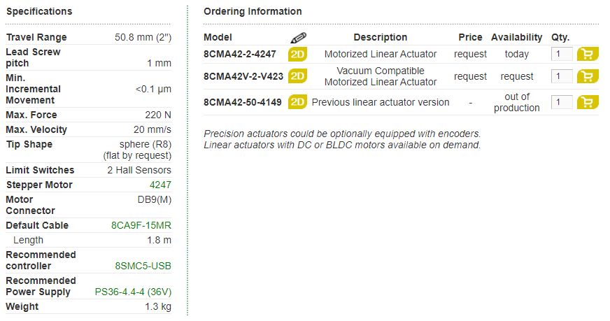Open the 8SMC5-USB recommended controller link
The height and width of the screenshot is (321, 610).
point(143,266)
